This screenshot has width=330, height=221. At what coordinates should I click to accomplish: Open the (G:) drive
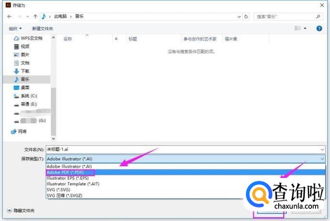point(30,120)
